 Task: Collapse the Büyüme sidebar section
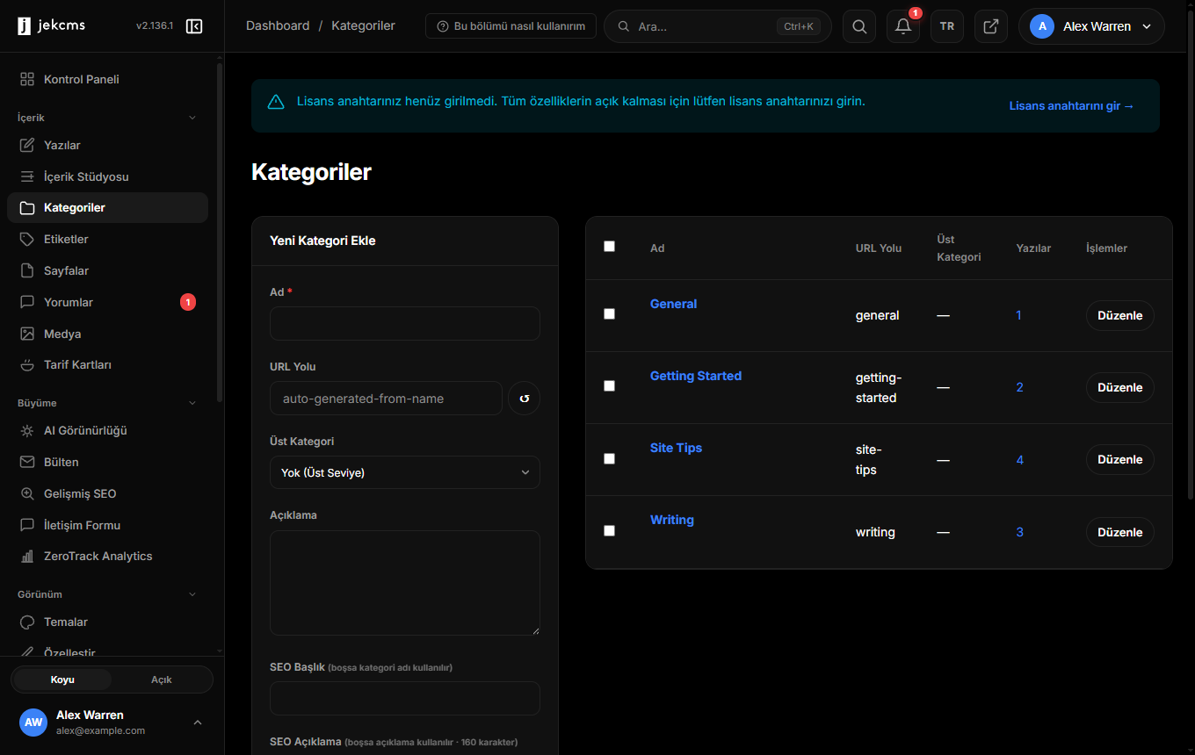click(193, 403)
